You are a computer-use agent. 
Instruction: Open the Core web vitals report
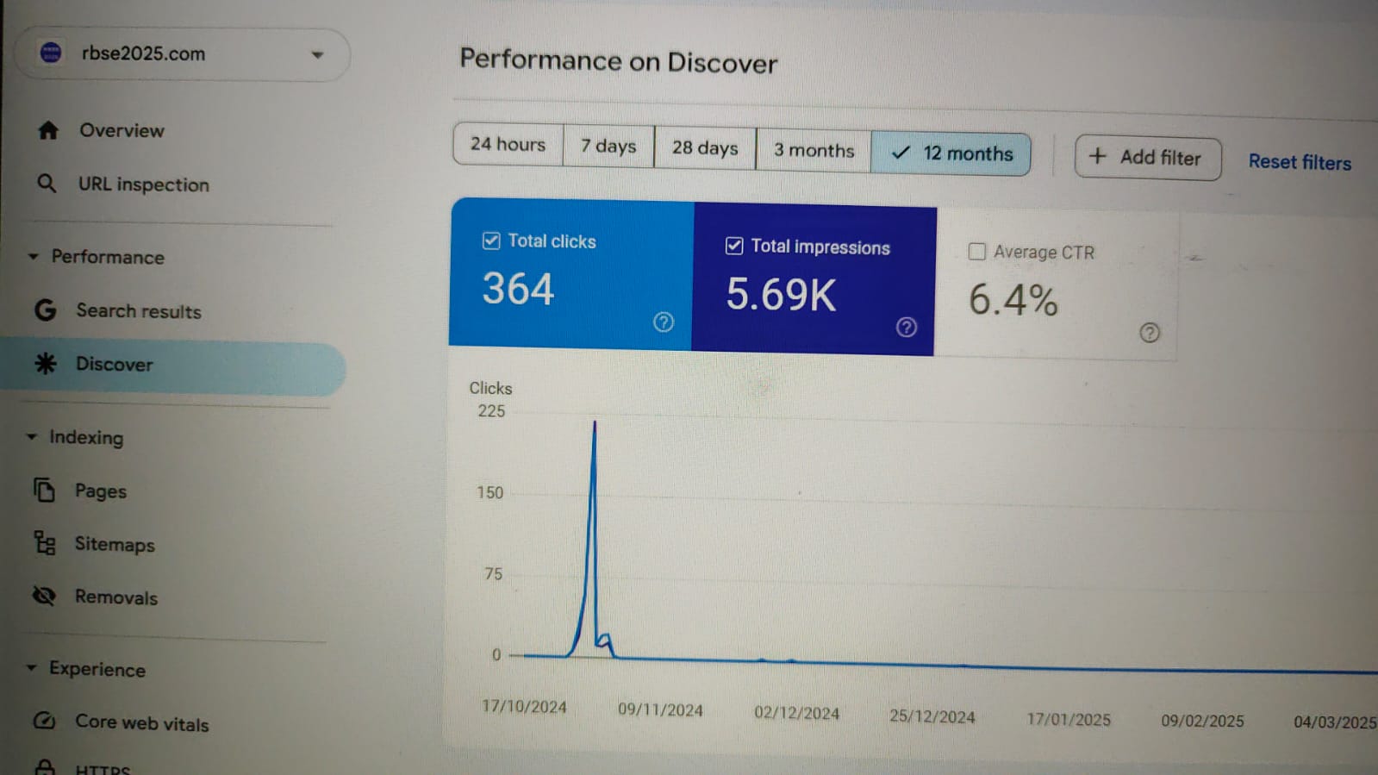141,722
